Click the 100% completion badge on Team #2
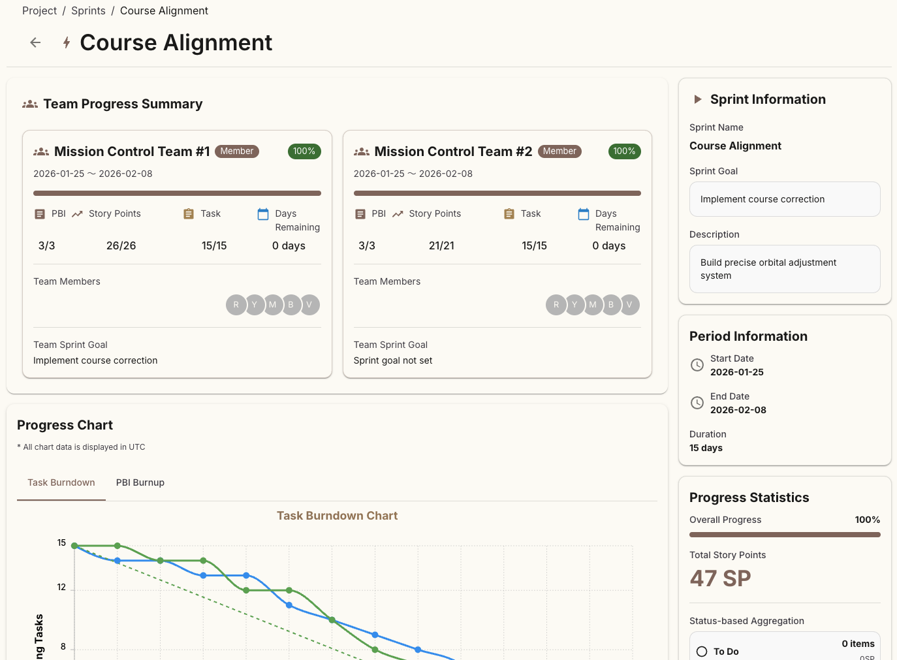897x660 pixels. click(x=624, y=151)
